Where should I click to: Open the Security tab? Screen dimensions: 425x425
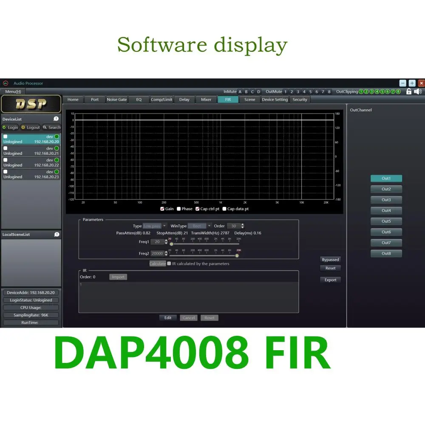pyautogui.click(x=300, y=99)
